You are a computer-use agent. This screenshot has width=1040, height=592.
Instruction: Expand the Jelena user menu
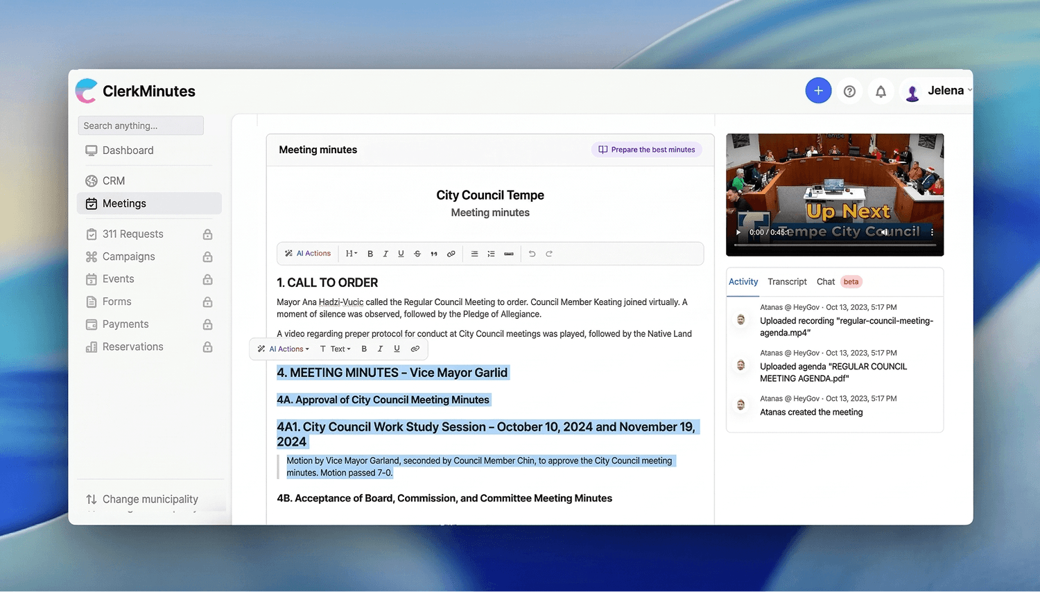(937, 91)
